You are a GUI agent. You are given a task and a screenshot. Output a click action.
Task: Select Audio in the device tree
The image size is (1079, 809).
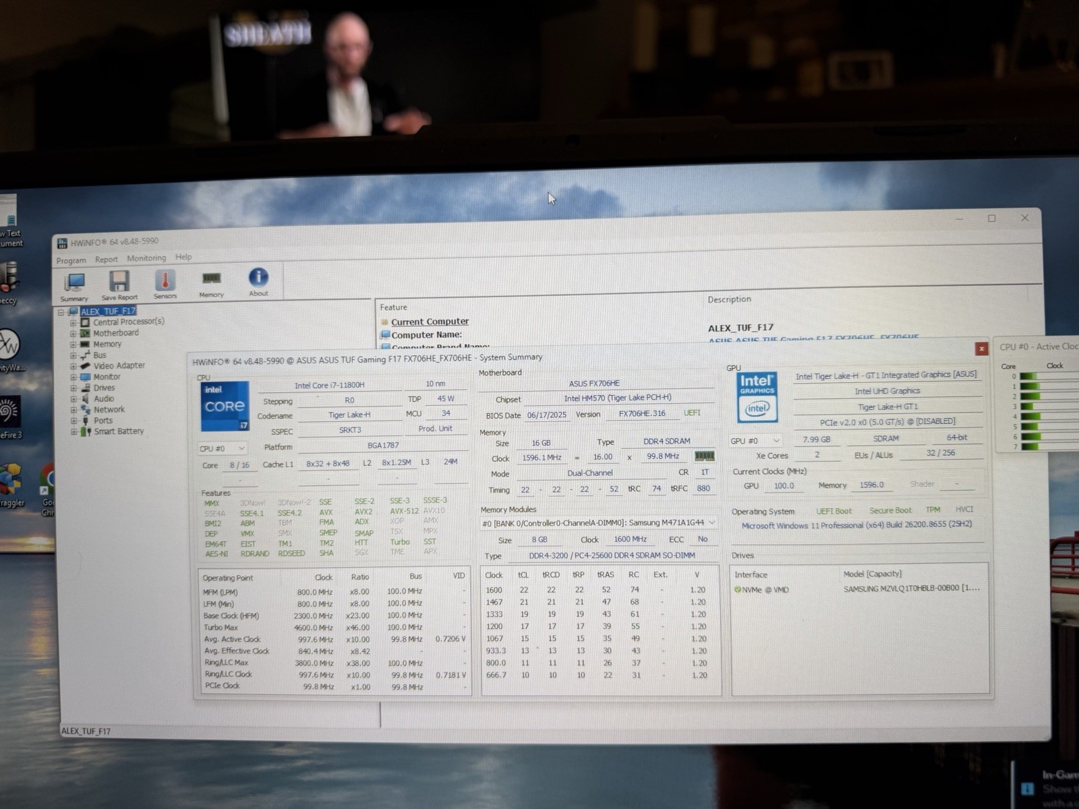[x=103, y=398]
